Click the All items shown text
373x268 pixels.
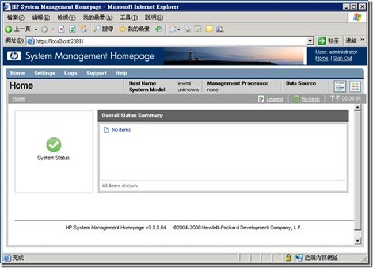[x=120, y=186]
